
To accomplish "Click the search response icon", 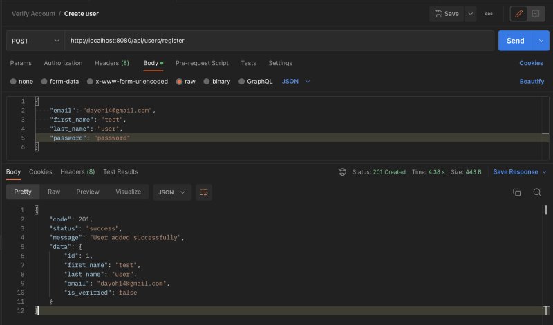I will (x=537, y=192).
